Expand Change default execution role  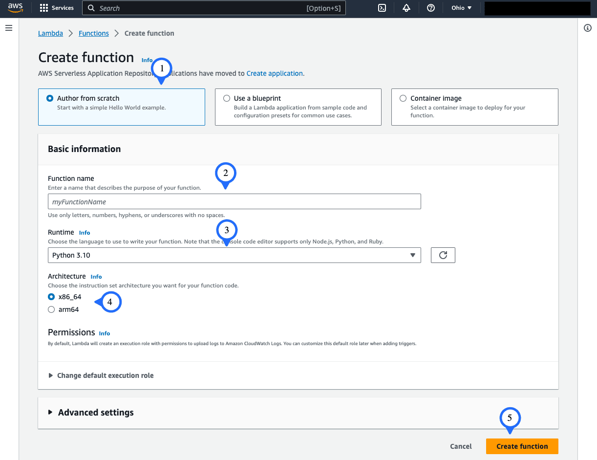coord(101,375)
